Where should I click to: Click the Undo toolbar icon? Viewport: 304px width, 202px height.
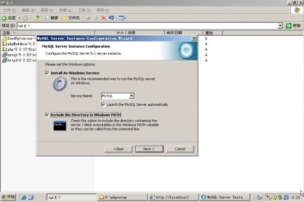[x=111, y=18]
